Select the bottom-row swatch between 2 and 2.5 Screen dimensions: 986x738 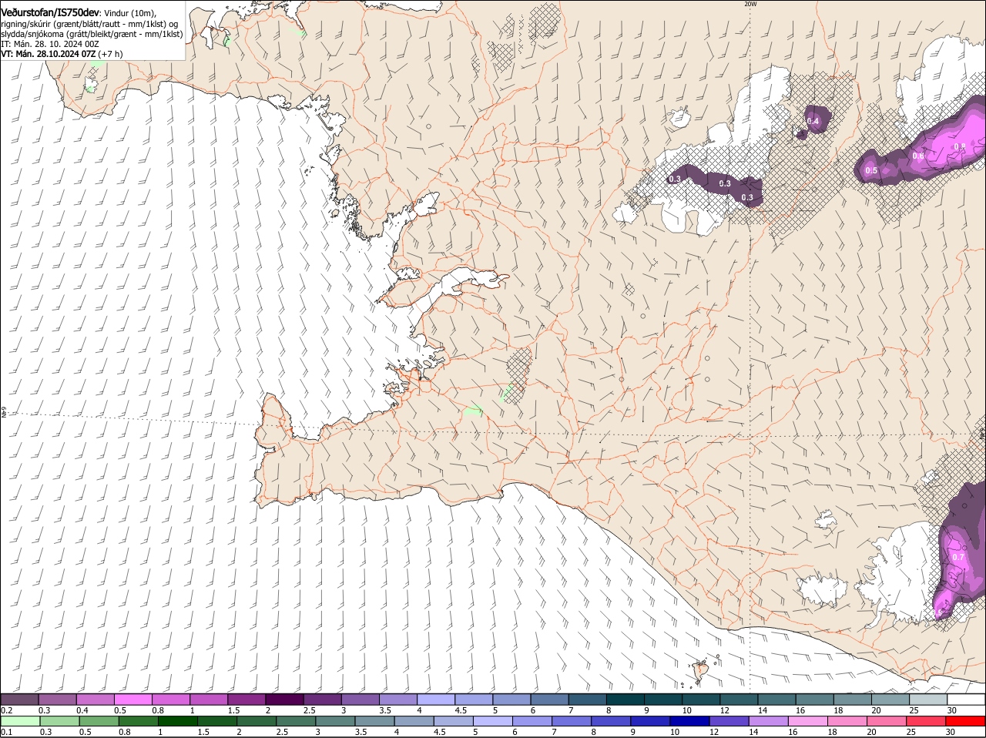[257, 721]
